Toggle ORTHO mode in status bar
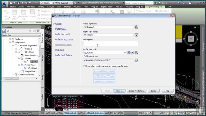Viewport: 206px width, 116px height. [59, 113]
